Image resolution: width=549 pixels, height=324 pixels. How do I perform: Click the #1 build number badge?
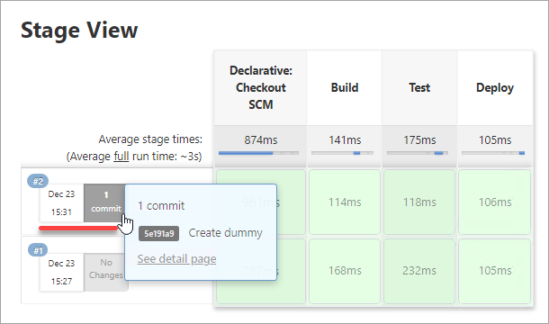[x=38, y=250]
